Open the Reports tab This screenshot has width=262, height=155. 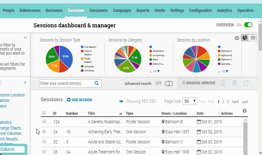pyautogui.click(x=143, y=10)
